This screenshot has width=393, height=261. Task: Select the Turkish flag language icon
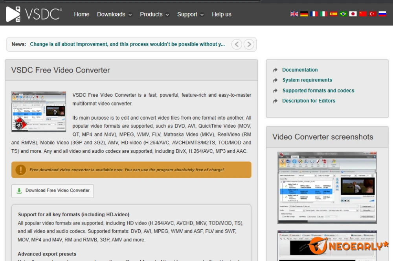[373, 14]
